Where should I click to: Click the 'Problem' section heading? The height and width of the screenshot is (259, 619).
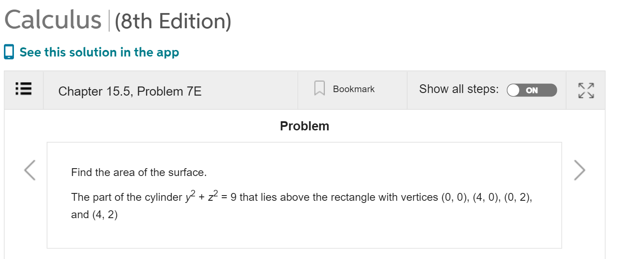coord(304,126)
